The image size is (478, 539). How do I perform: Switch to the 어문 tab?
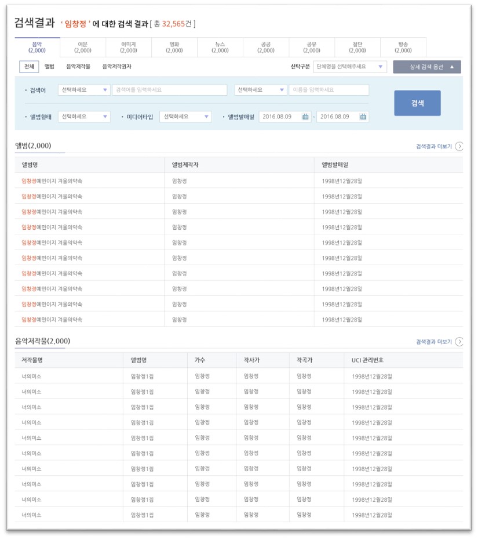click(83, 47)
